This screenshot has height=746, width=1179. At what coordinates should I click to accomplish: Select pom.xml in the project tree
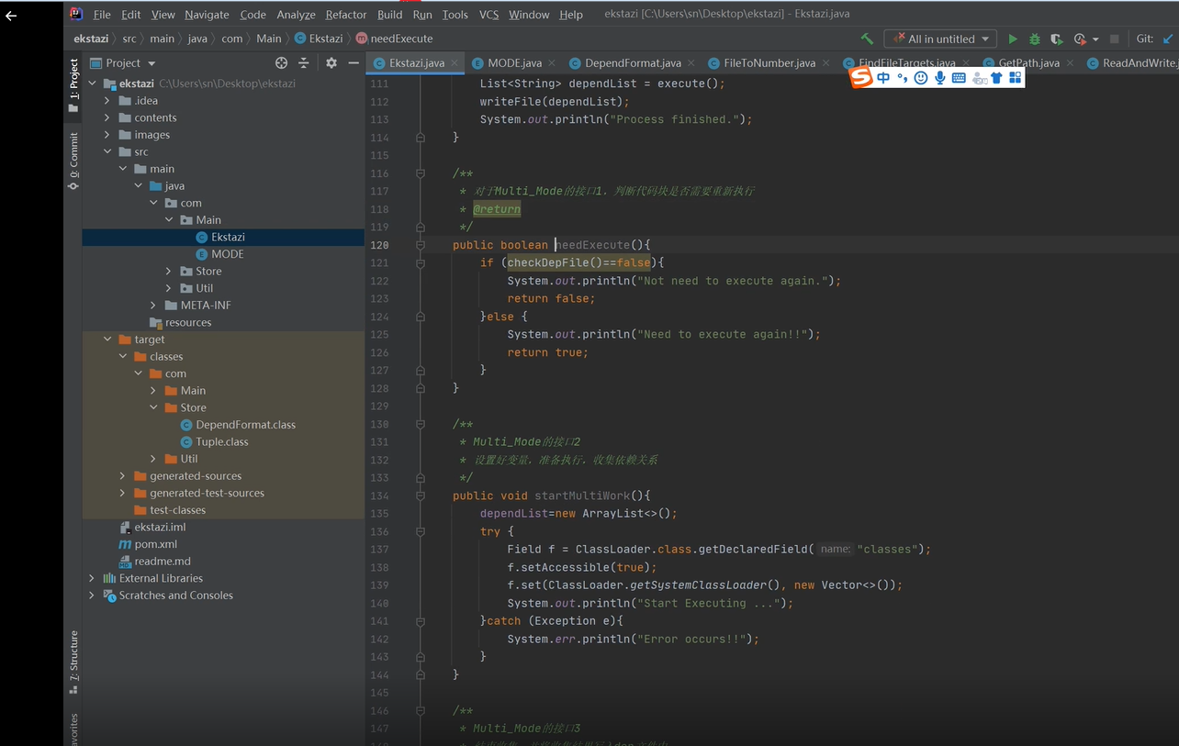tap(155, 544)
